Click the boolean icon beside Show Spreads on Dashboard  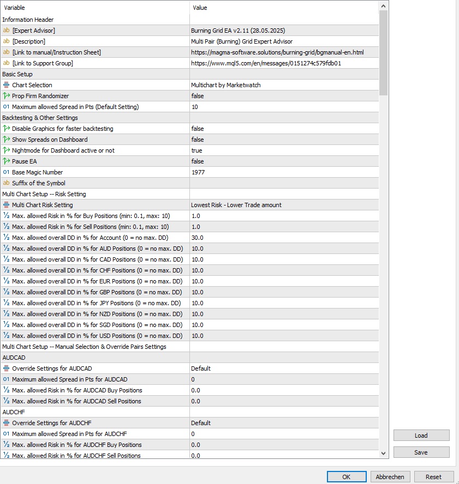(6, 140)
